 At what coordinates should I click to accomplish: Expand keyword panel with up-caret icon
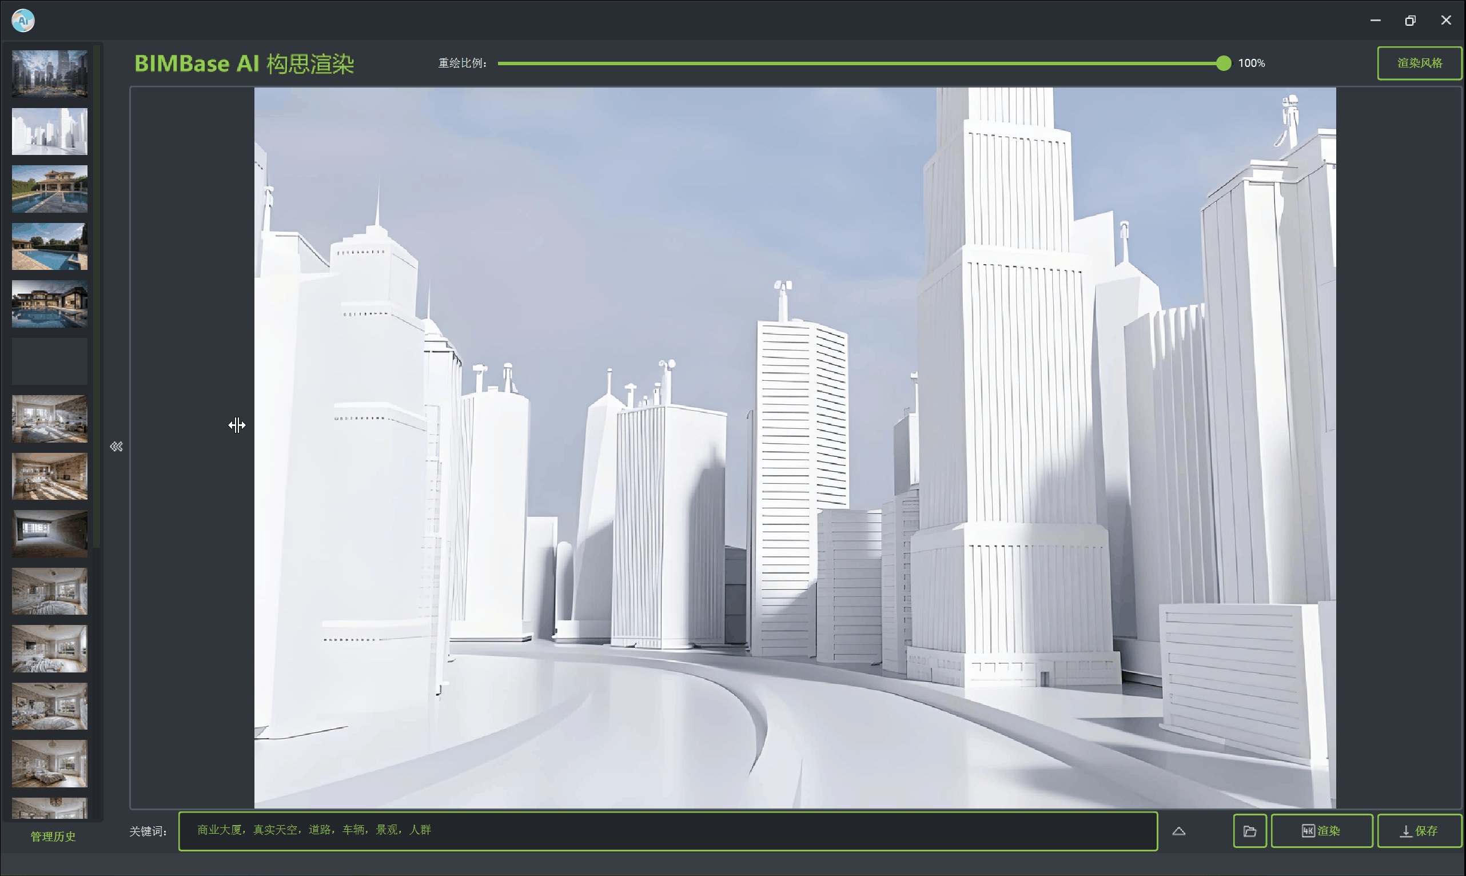[x=1178, y=831]
